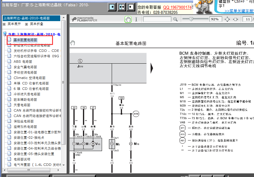The image size is (254, 177).
Task: Open 基本配置电路图 in the tree
Action: [25, 40]
